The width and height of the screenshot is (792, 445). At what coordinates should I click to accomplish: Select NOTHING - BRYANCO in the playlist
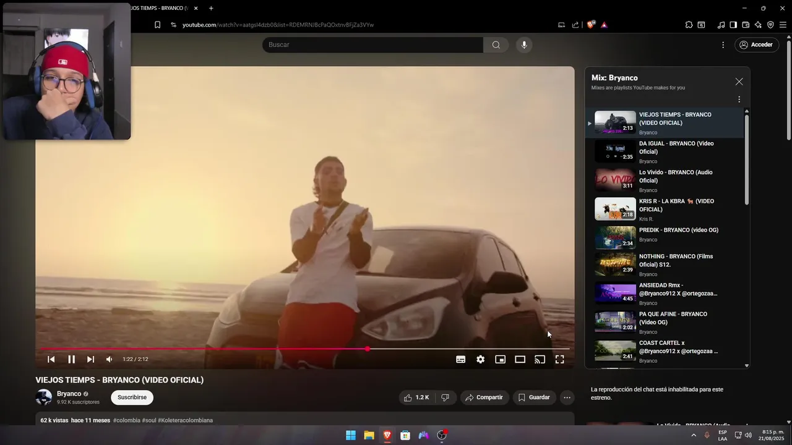click(664, 265)
